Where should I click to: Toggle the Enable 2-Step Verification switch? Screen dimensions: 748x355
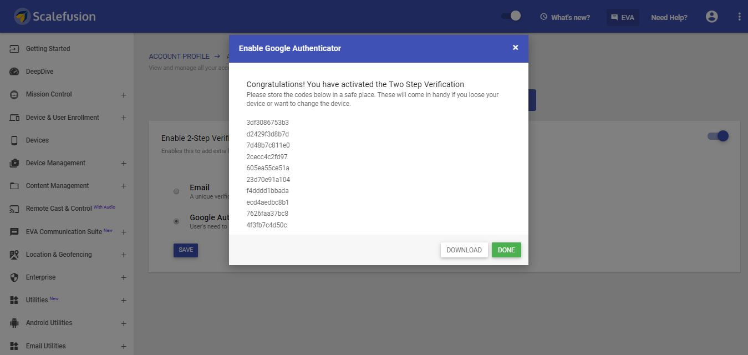tap(718, 136)
